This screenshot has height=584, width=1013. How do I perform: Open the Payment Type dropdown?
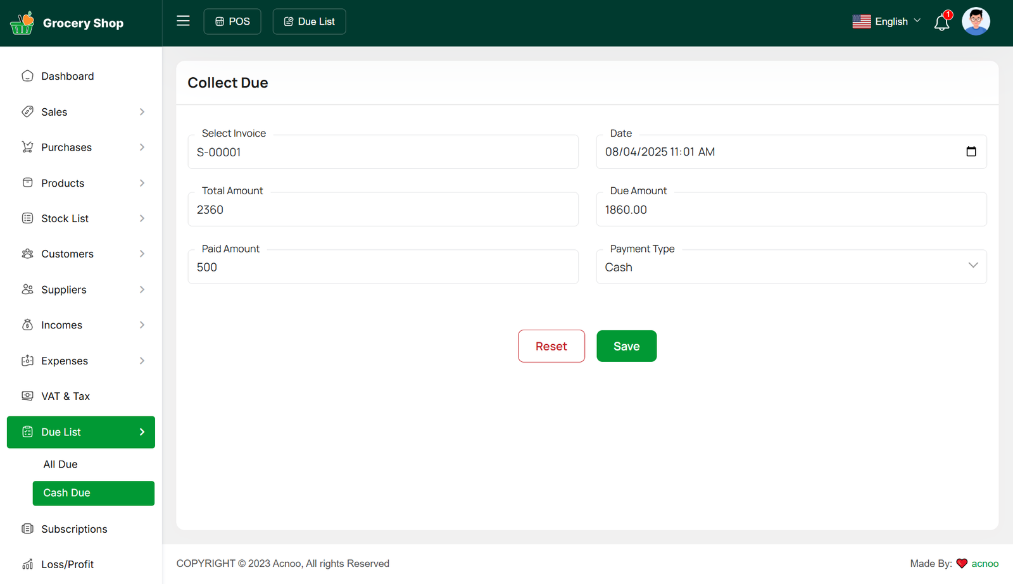click(791, 267)
